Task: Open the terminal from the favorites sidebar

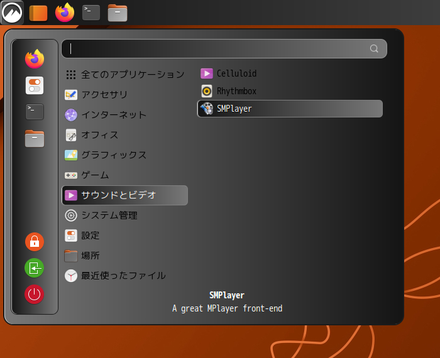Action: click(x=35, y=112)
